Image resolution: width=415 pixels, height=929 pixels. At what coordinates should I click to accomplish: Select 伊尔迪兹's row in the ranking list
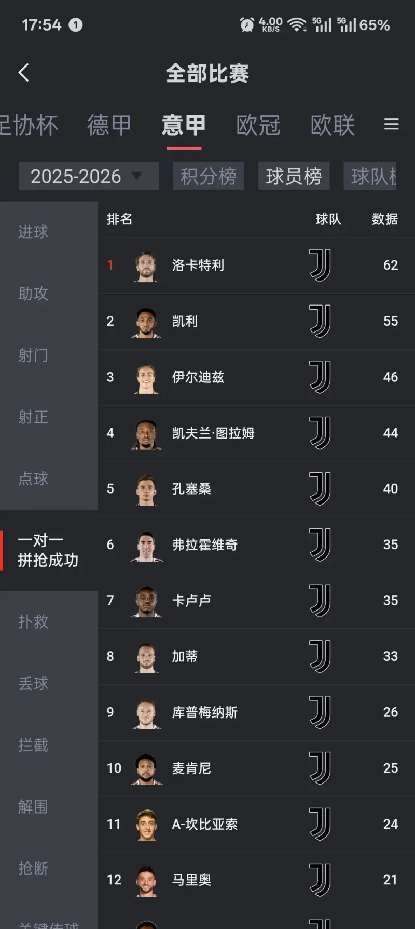tap(233, 377)
